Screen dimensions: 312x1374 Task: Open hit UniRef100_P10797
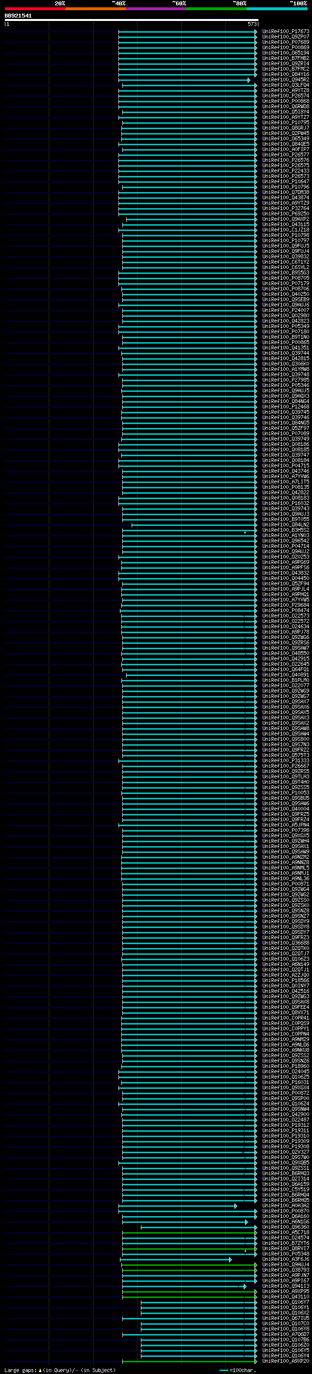coord(286,241)
